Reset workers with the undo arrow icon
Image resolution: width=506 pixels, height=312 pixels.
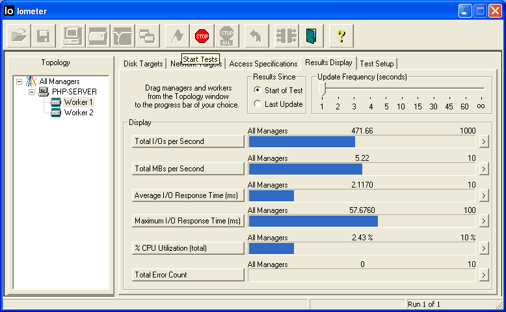click(256, 36)
